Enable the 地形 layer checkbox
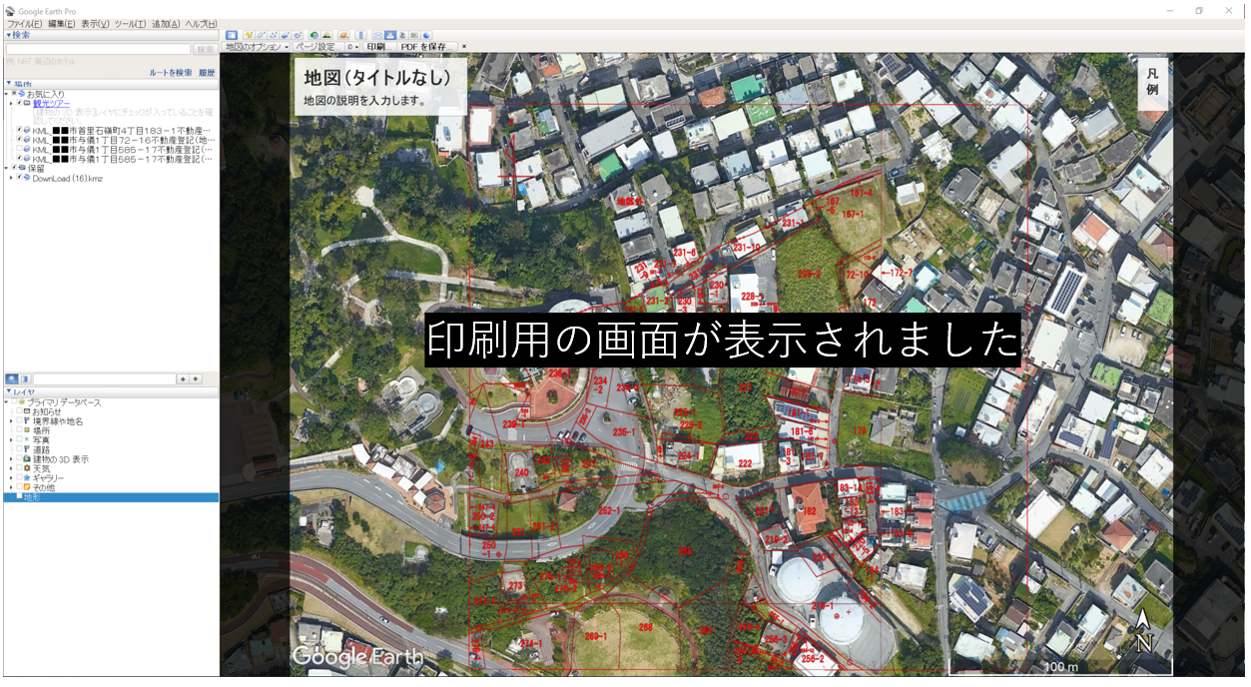 (19, 496)
